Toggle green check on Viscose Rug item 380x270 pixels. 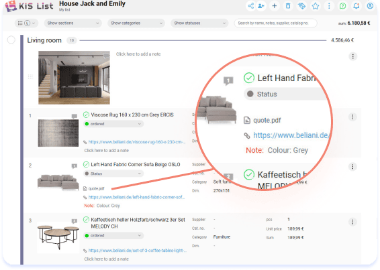pyautogui.click(x=86, y=115)
